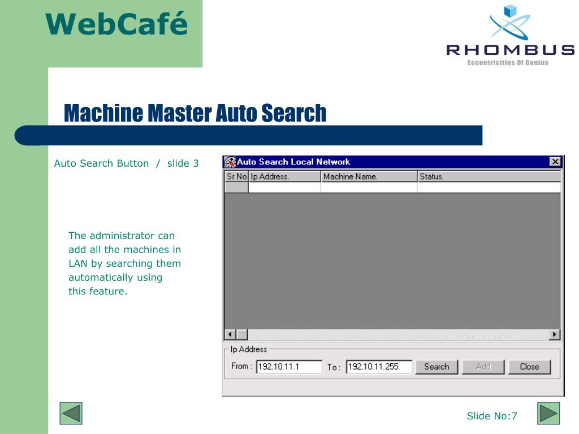Click the Status. column header

[x=489, y=177]
